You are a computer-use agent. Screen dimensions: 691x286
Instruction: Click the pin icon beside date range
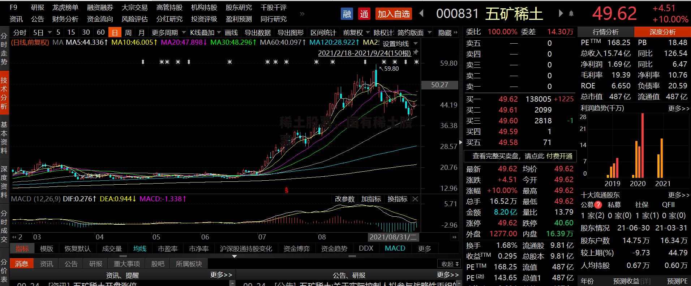coord(416,53)
